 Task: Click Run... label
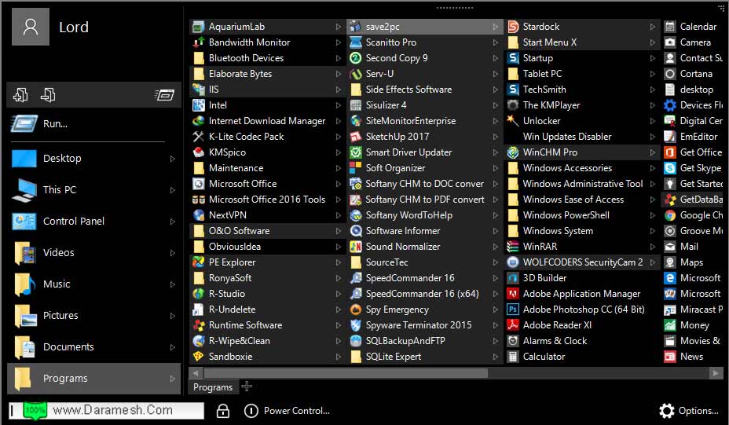coord(55,124)
